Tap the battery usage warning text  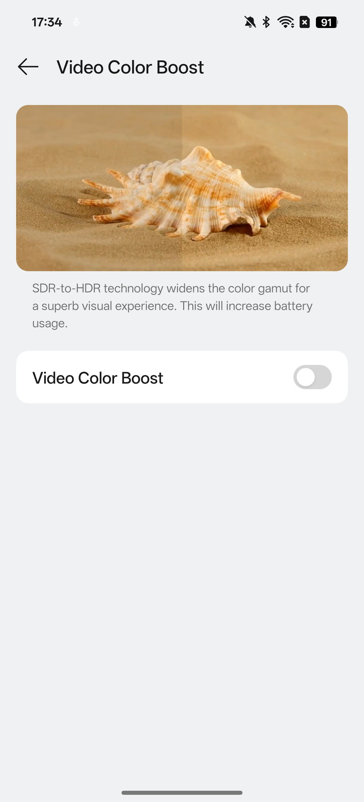172,314
